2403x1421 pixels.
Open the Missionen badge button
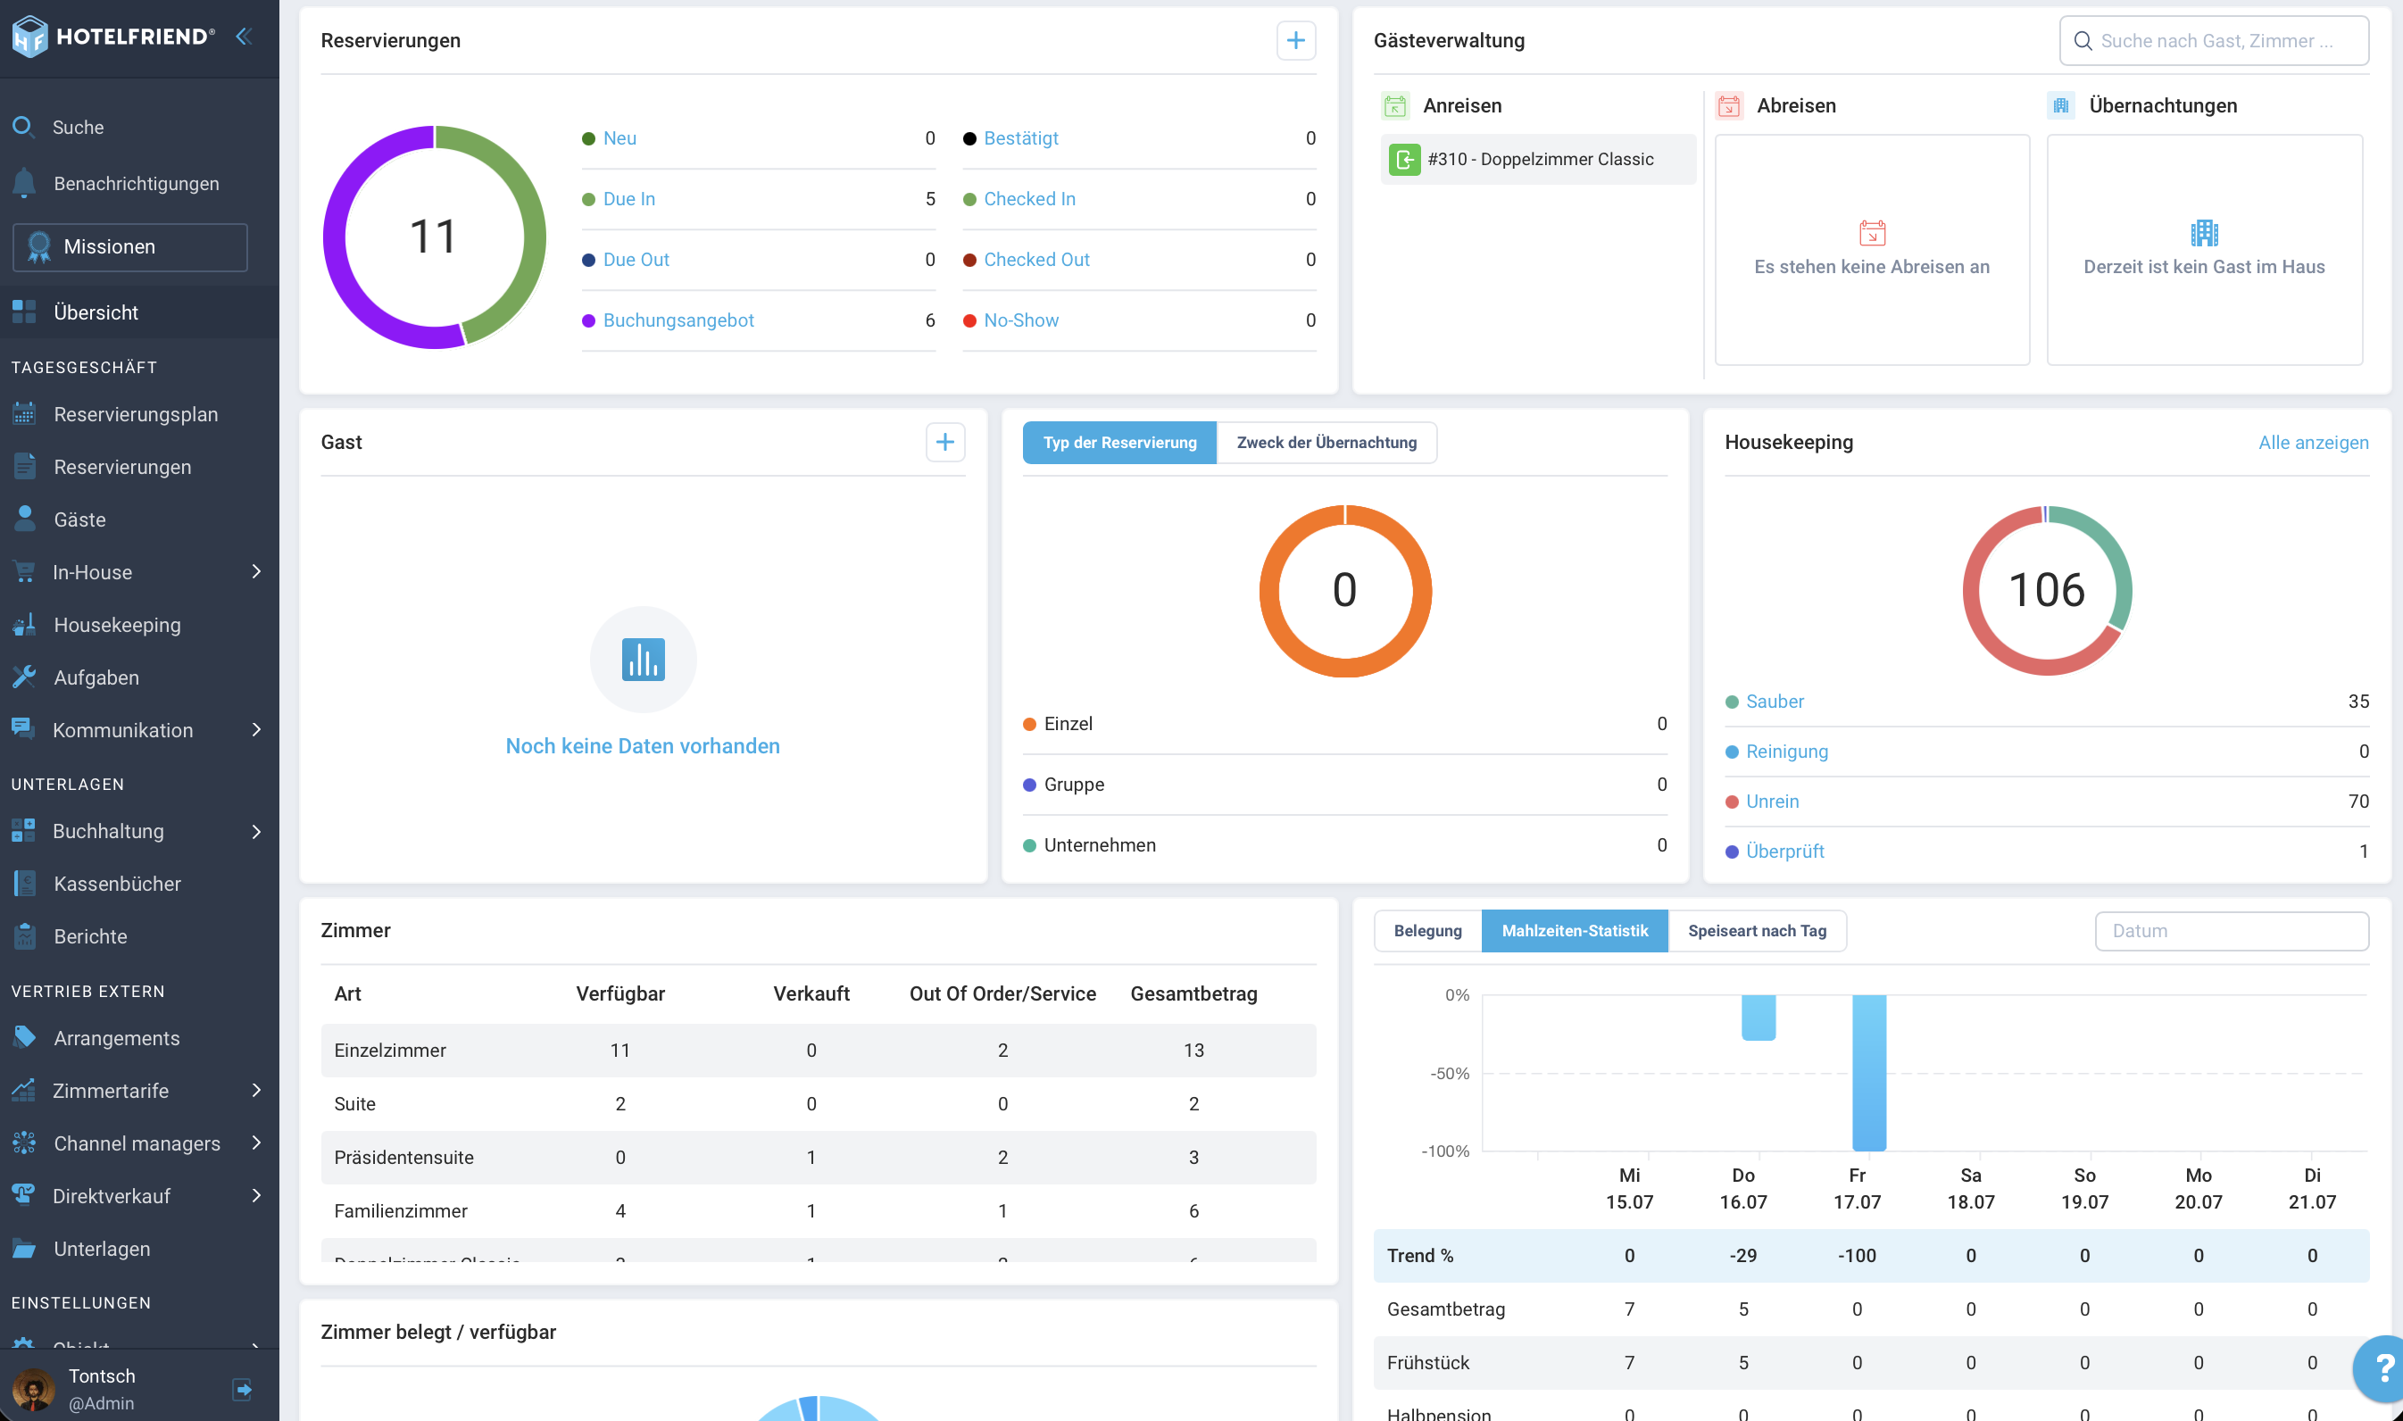coord(130,247)
